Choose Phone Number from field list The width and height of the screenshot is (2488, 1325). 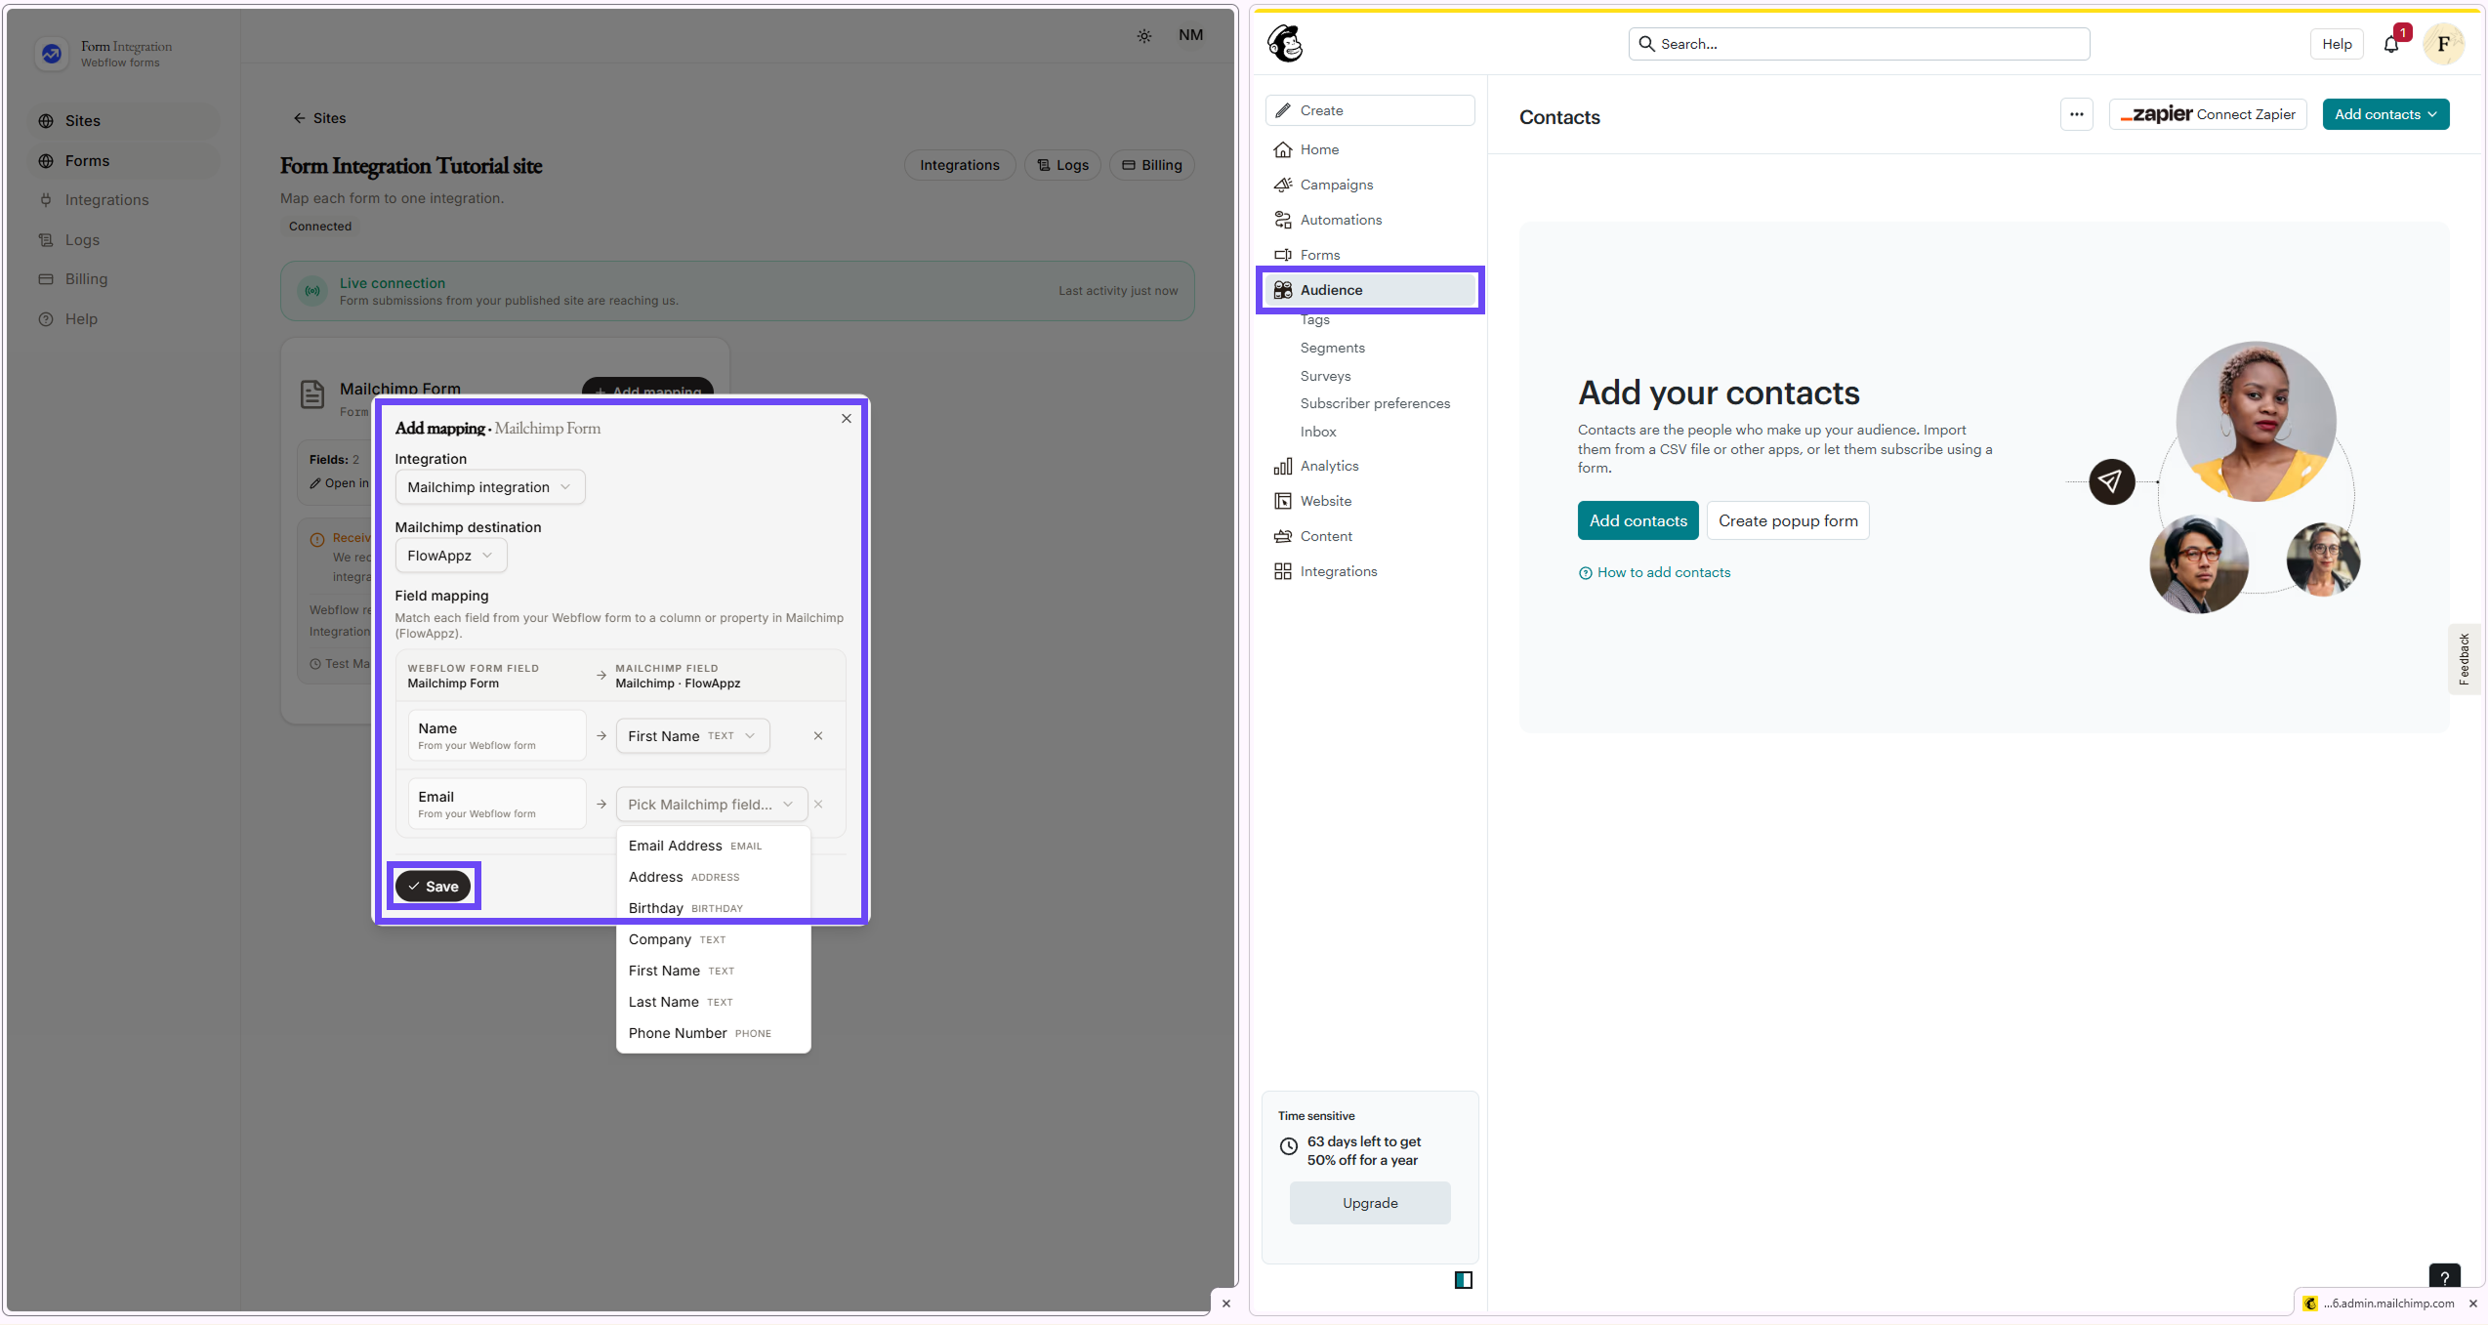[x=713, y=1033]
